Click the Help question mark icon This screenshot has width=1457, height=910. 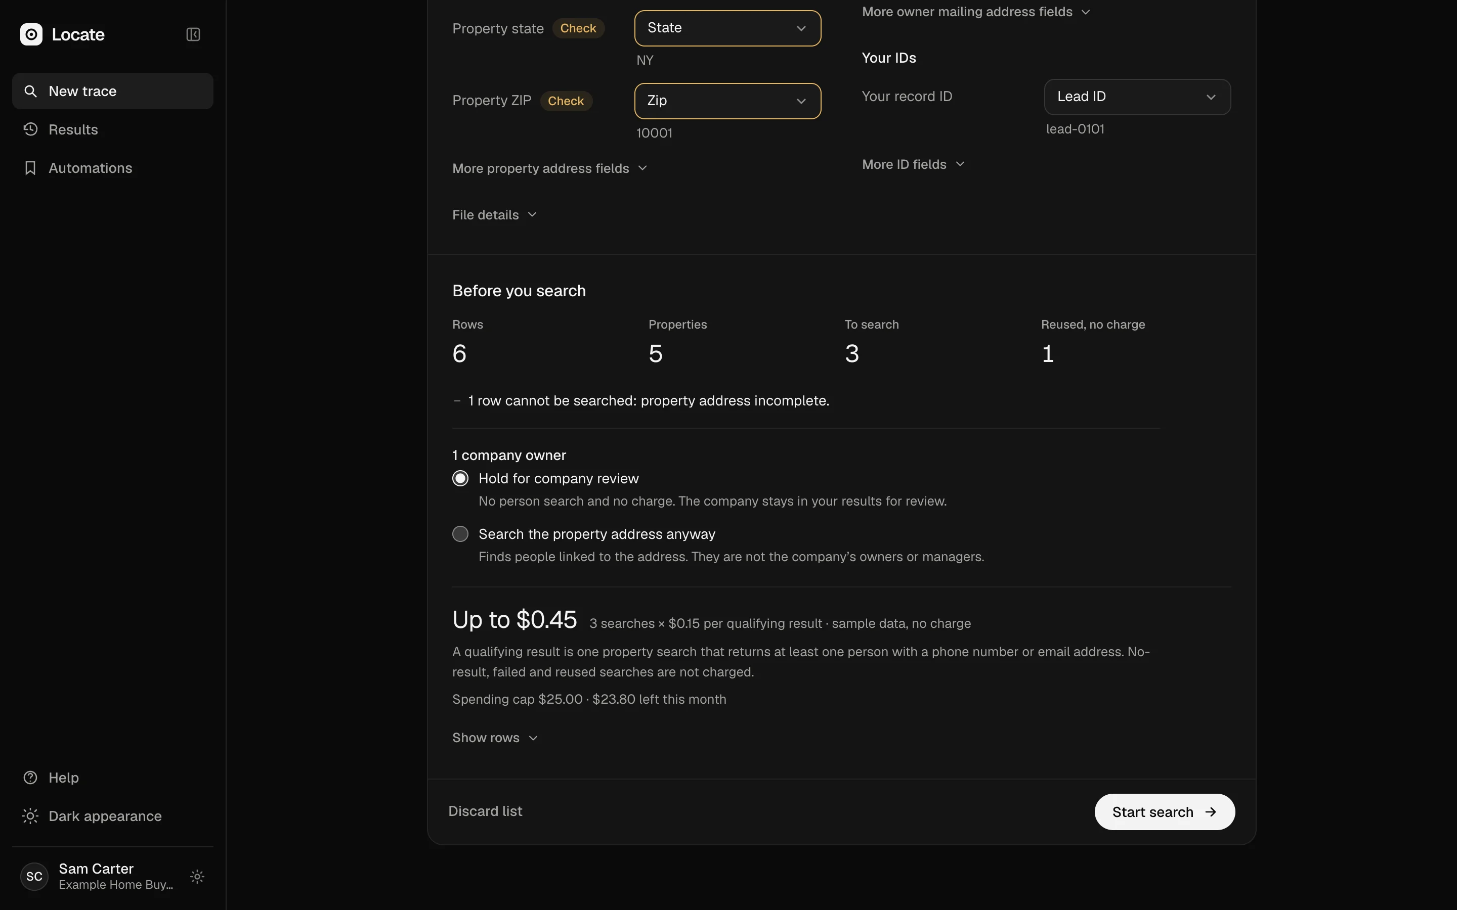click(30, 778)
